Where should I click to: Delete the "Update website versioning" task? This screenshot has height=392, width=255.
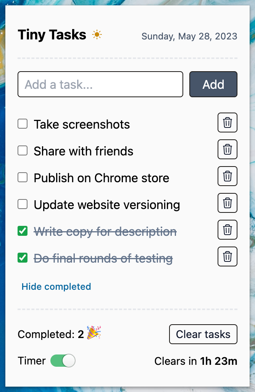[227, 203]
